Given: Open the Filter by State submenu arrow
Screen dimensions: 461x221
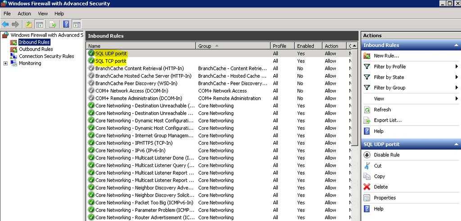Looking at the screenshot, I should tap(456, 77).
